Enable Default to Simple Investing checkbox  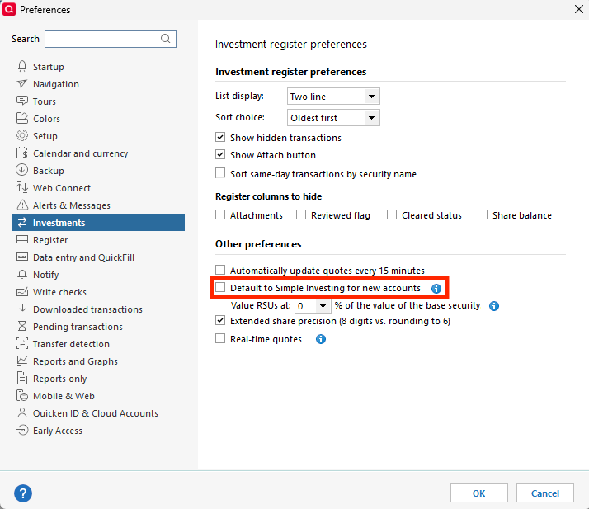pyautogui.click(x=220, y=287)
